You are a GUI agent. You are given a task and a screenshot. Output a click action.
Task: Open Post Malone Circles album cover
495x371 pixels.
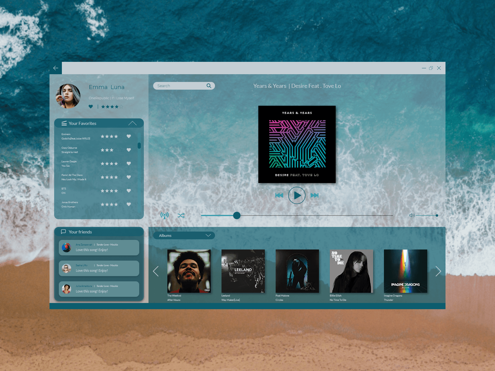pyautogui.click(x=297, y=271)
